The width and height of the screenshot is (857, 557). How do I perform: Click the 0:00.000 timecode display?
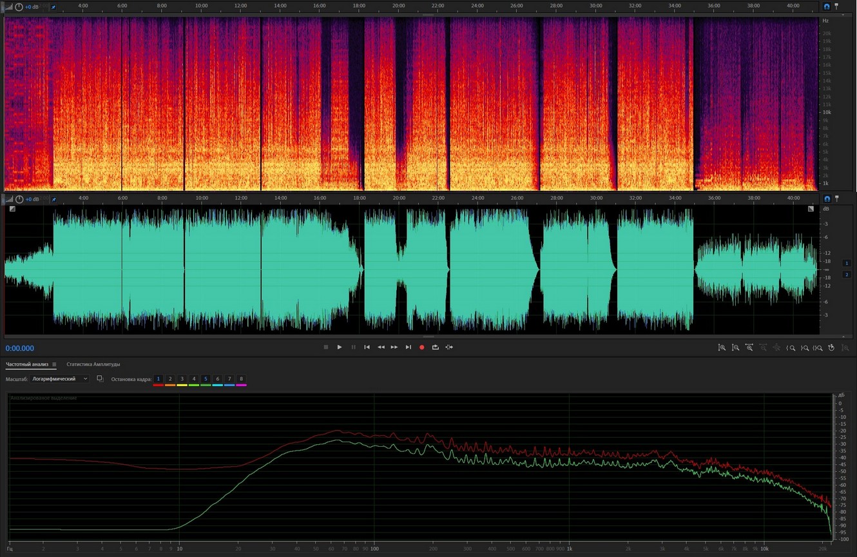coord(20,349)
